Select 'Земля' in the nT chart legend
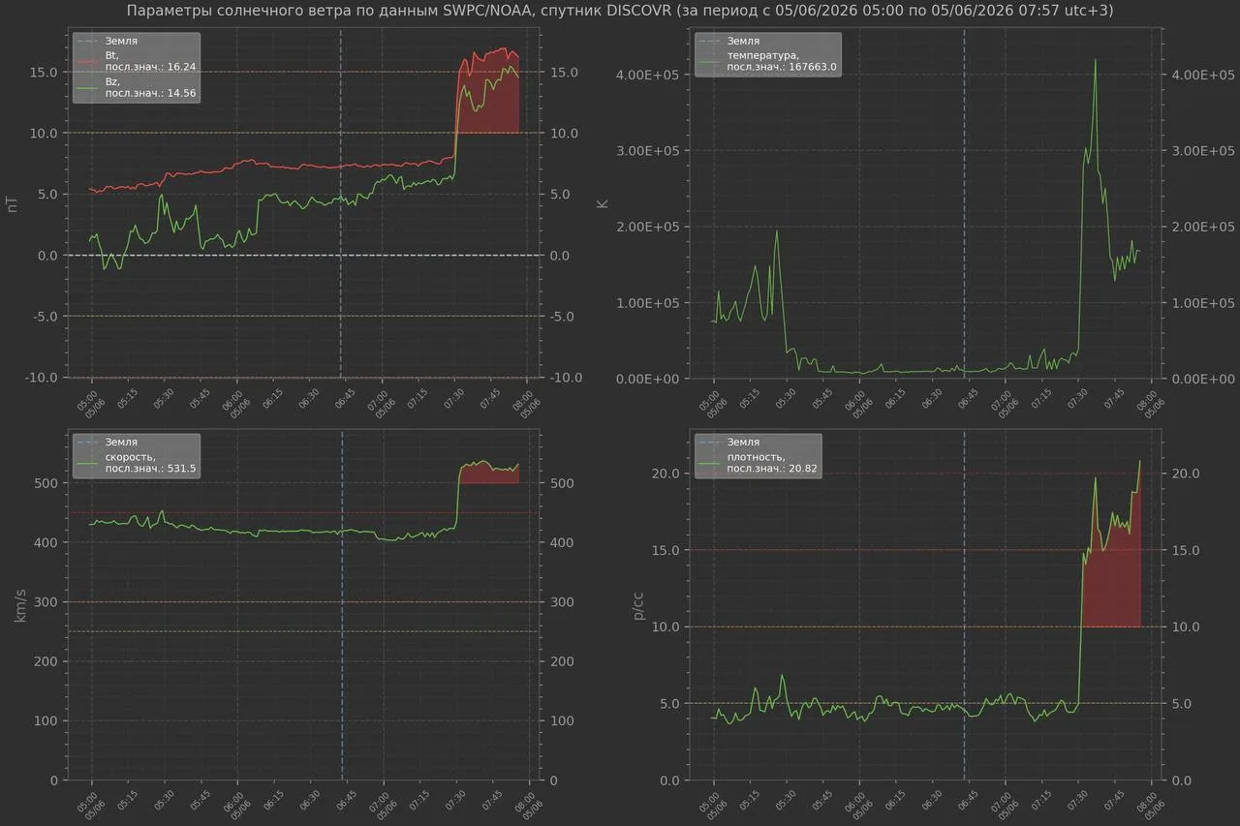This screenshot has height=826, width=1240. (x=121, y=42)
